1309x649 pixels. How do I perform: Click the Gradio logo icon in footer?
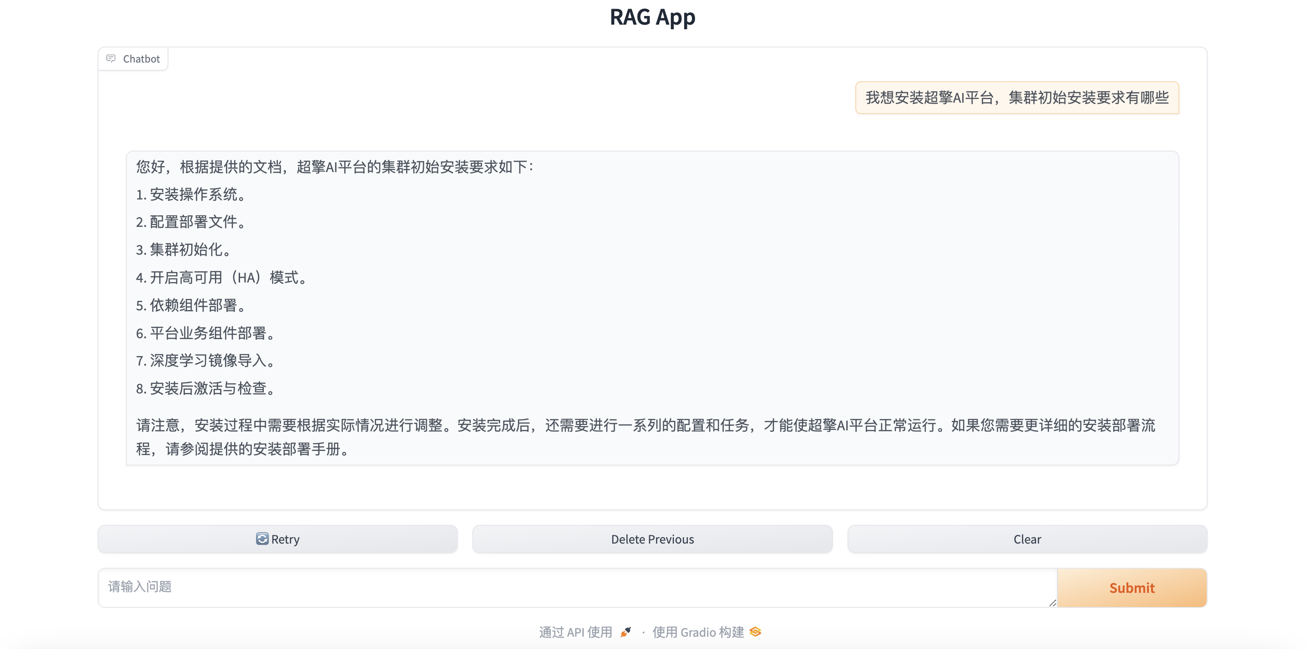[755, 632]
